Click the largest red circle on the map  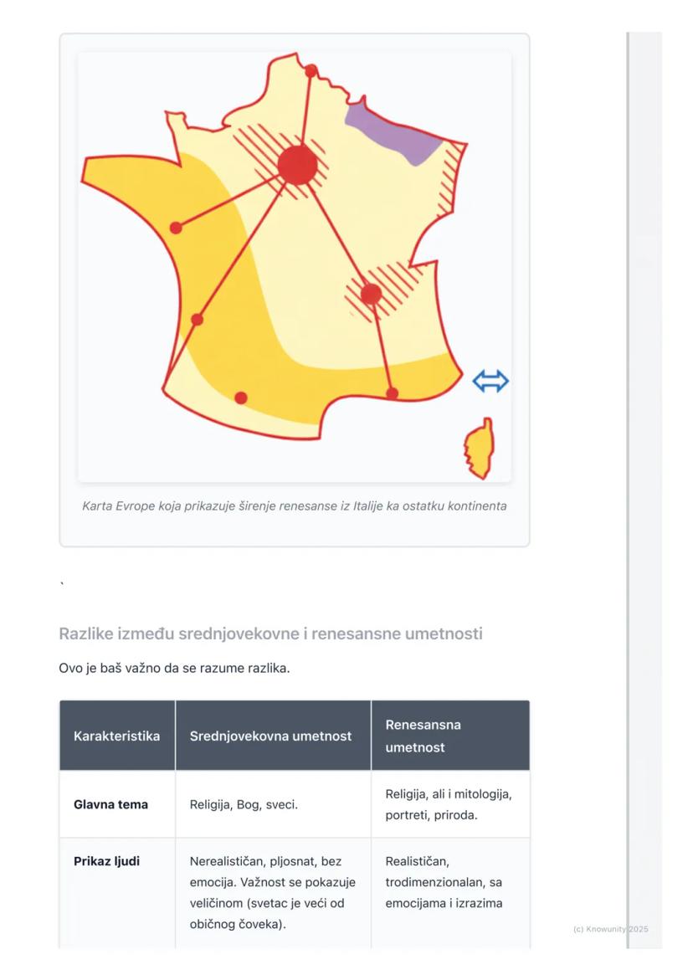point(297,164)
